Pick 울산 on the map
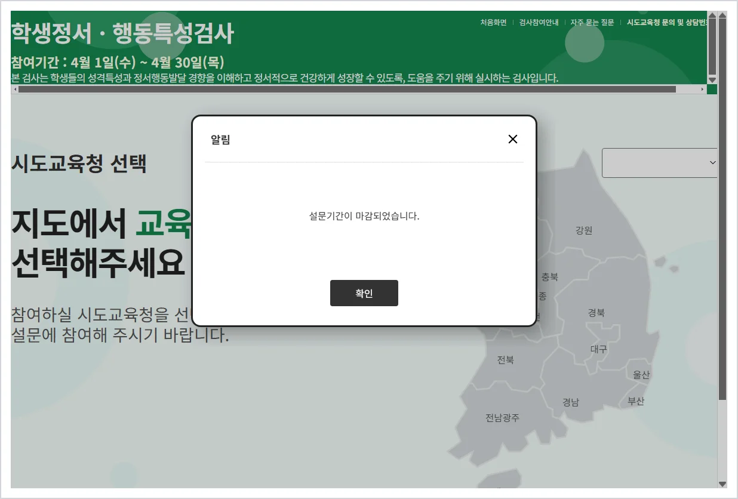Image resolution: width=738 pixels, height=499 pixels. pyautogui.click(x=641, y=375)
